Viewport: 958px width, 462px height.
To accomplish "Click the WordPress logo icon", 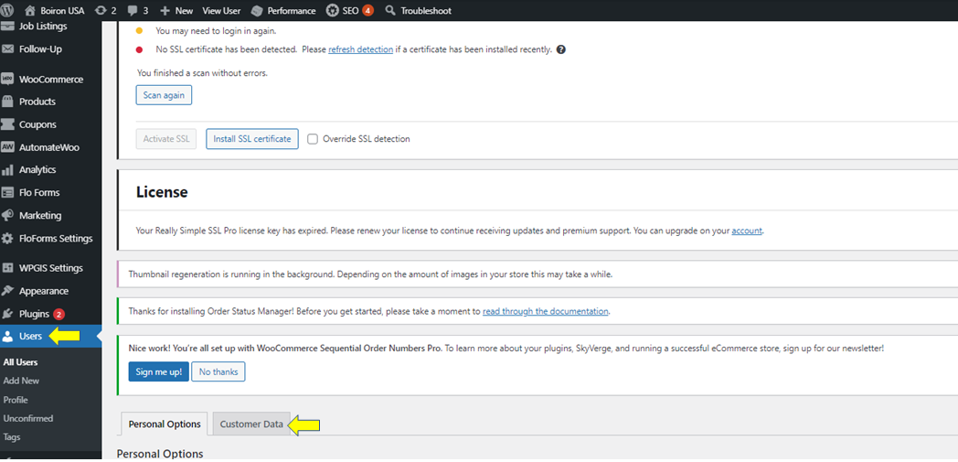I will tap(8, 10).
